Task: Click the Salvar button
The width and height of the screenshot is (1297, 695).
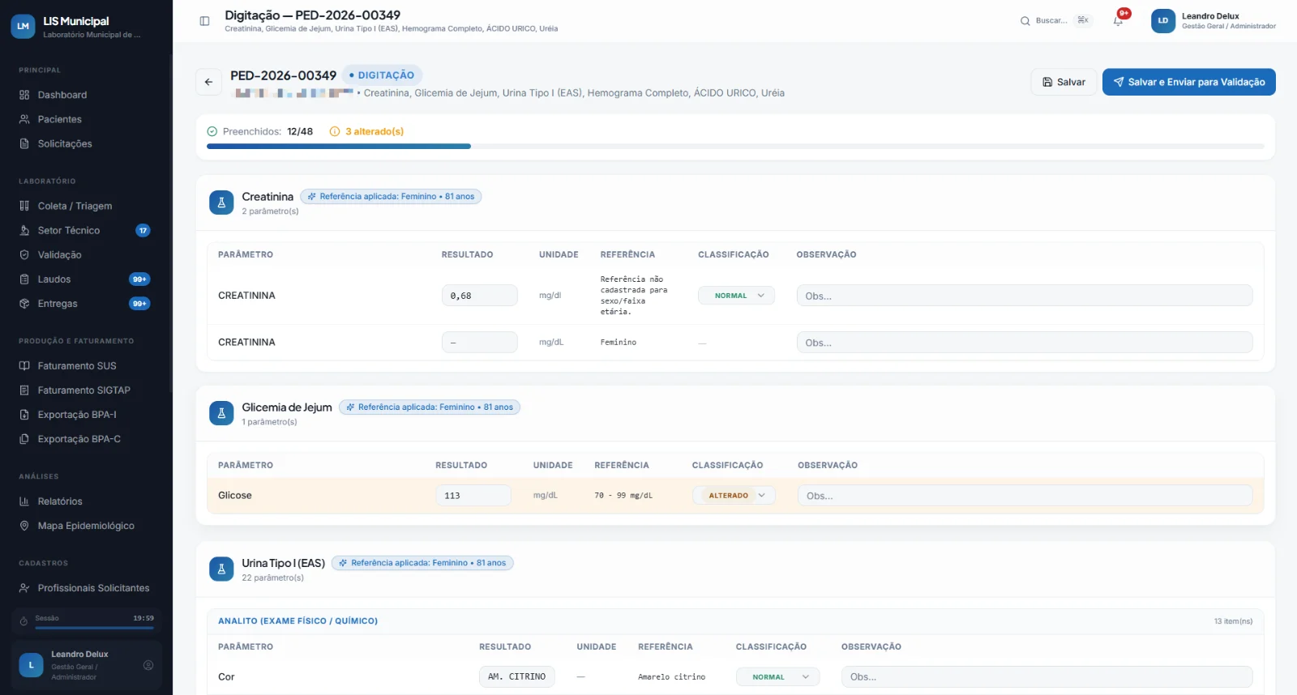Action: pyautogui.click(x=1064, y=82)
